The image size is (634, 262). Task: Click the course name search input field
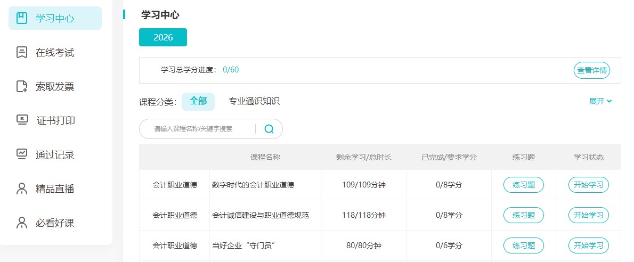pos(200,129)
